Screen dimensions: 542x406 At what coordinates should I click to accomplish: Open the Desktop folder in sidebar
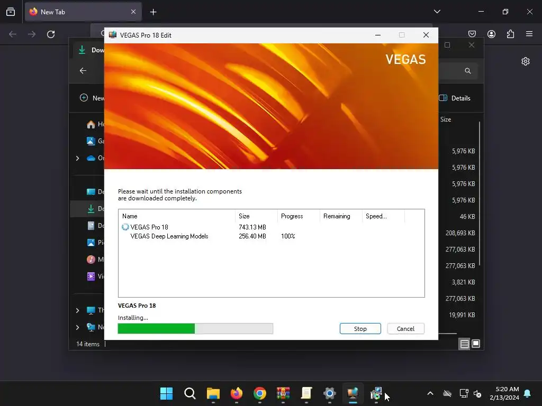coord(95,191)
